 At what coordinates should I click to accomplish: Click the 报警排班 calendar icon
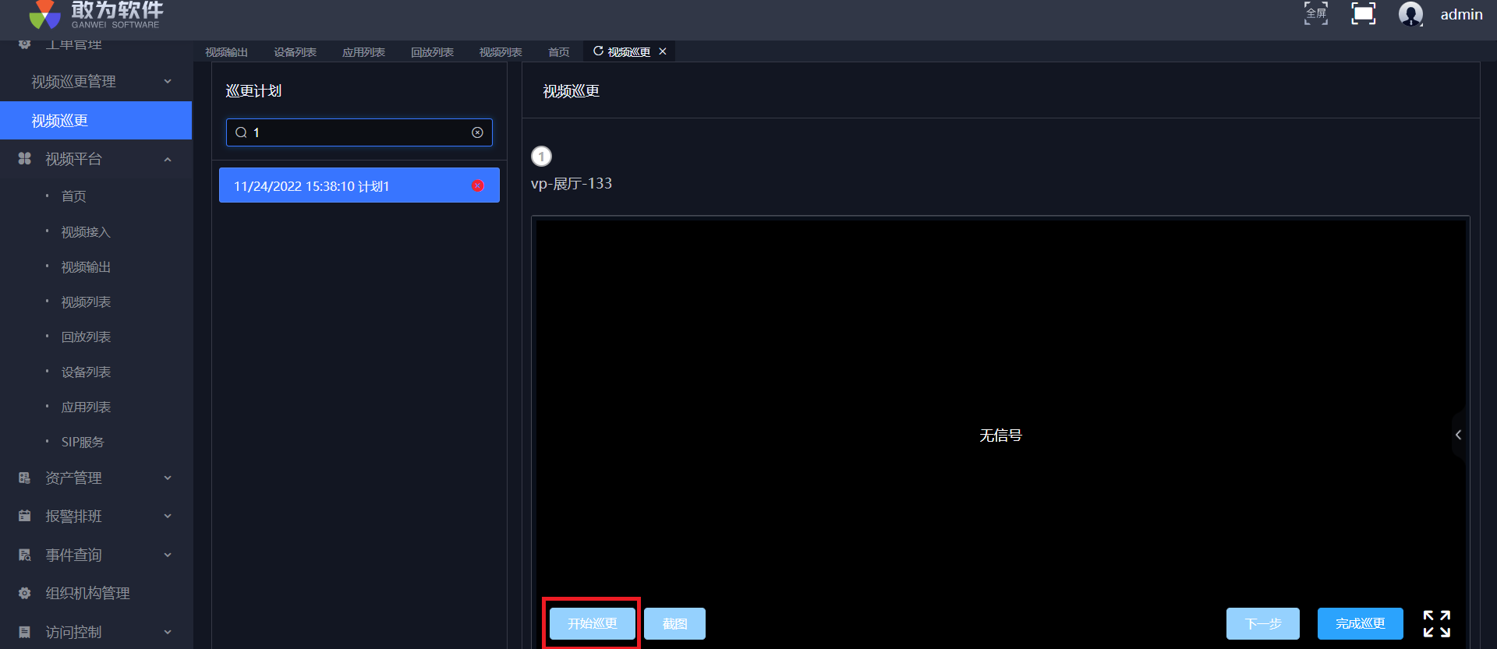coord(25,516)
